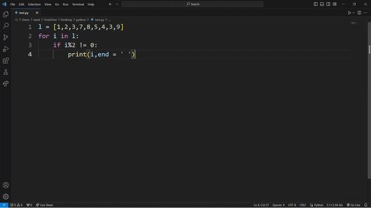Change encoding via UTF-8 status item
Screen dimensions: 371x208
pos(292,205)
